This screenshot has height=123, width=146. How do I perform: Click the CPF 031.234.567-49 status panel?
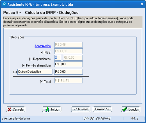[x=97, y=119]
